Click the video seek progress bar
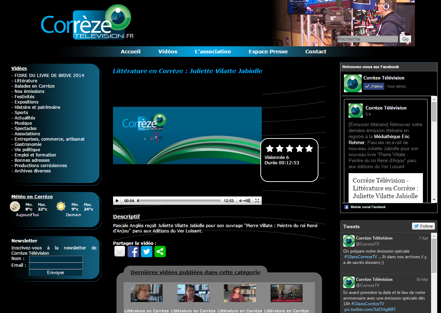This screenshot has height=313, width=441. pyautogui.click(x=179, y=201)
